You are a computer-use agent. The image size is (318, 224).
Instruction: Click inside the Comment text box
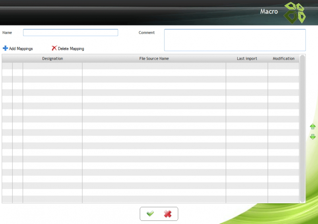(x=235, y=40)
